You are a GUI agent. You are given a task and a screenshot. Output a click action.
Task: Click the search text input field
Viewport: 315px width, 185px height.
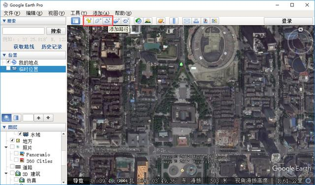pos(23,31)
